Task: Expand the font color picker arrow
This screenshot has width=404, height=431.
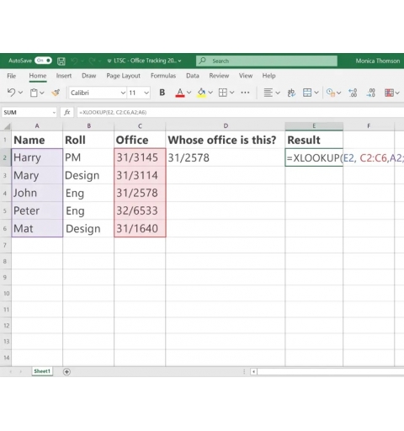Action: point(189,93)
